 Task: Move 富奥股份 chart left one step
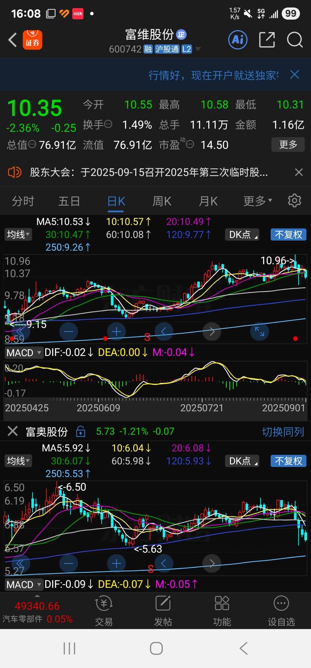[x=164, y=563]
